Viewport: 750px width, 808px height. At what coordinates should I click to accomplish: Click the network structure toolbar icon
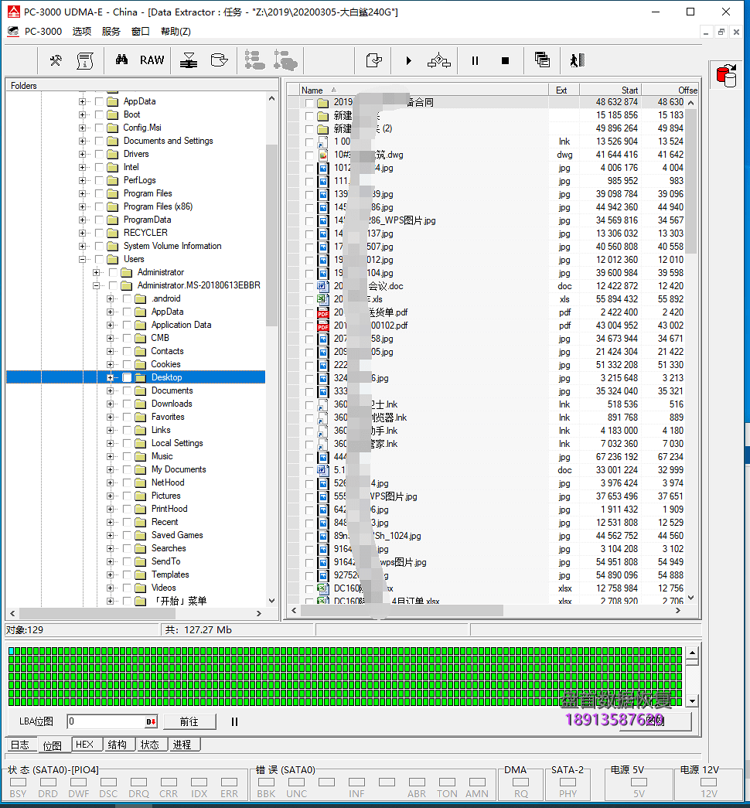click(x=439, y=60)
